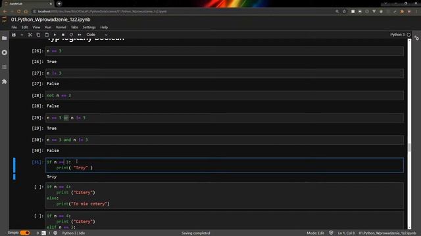Click cell 30 with and expression

click(224, 140)
